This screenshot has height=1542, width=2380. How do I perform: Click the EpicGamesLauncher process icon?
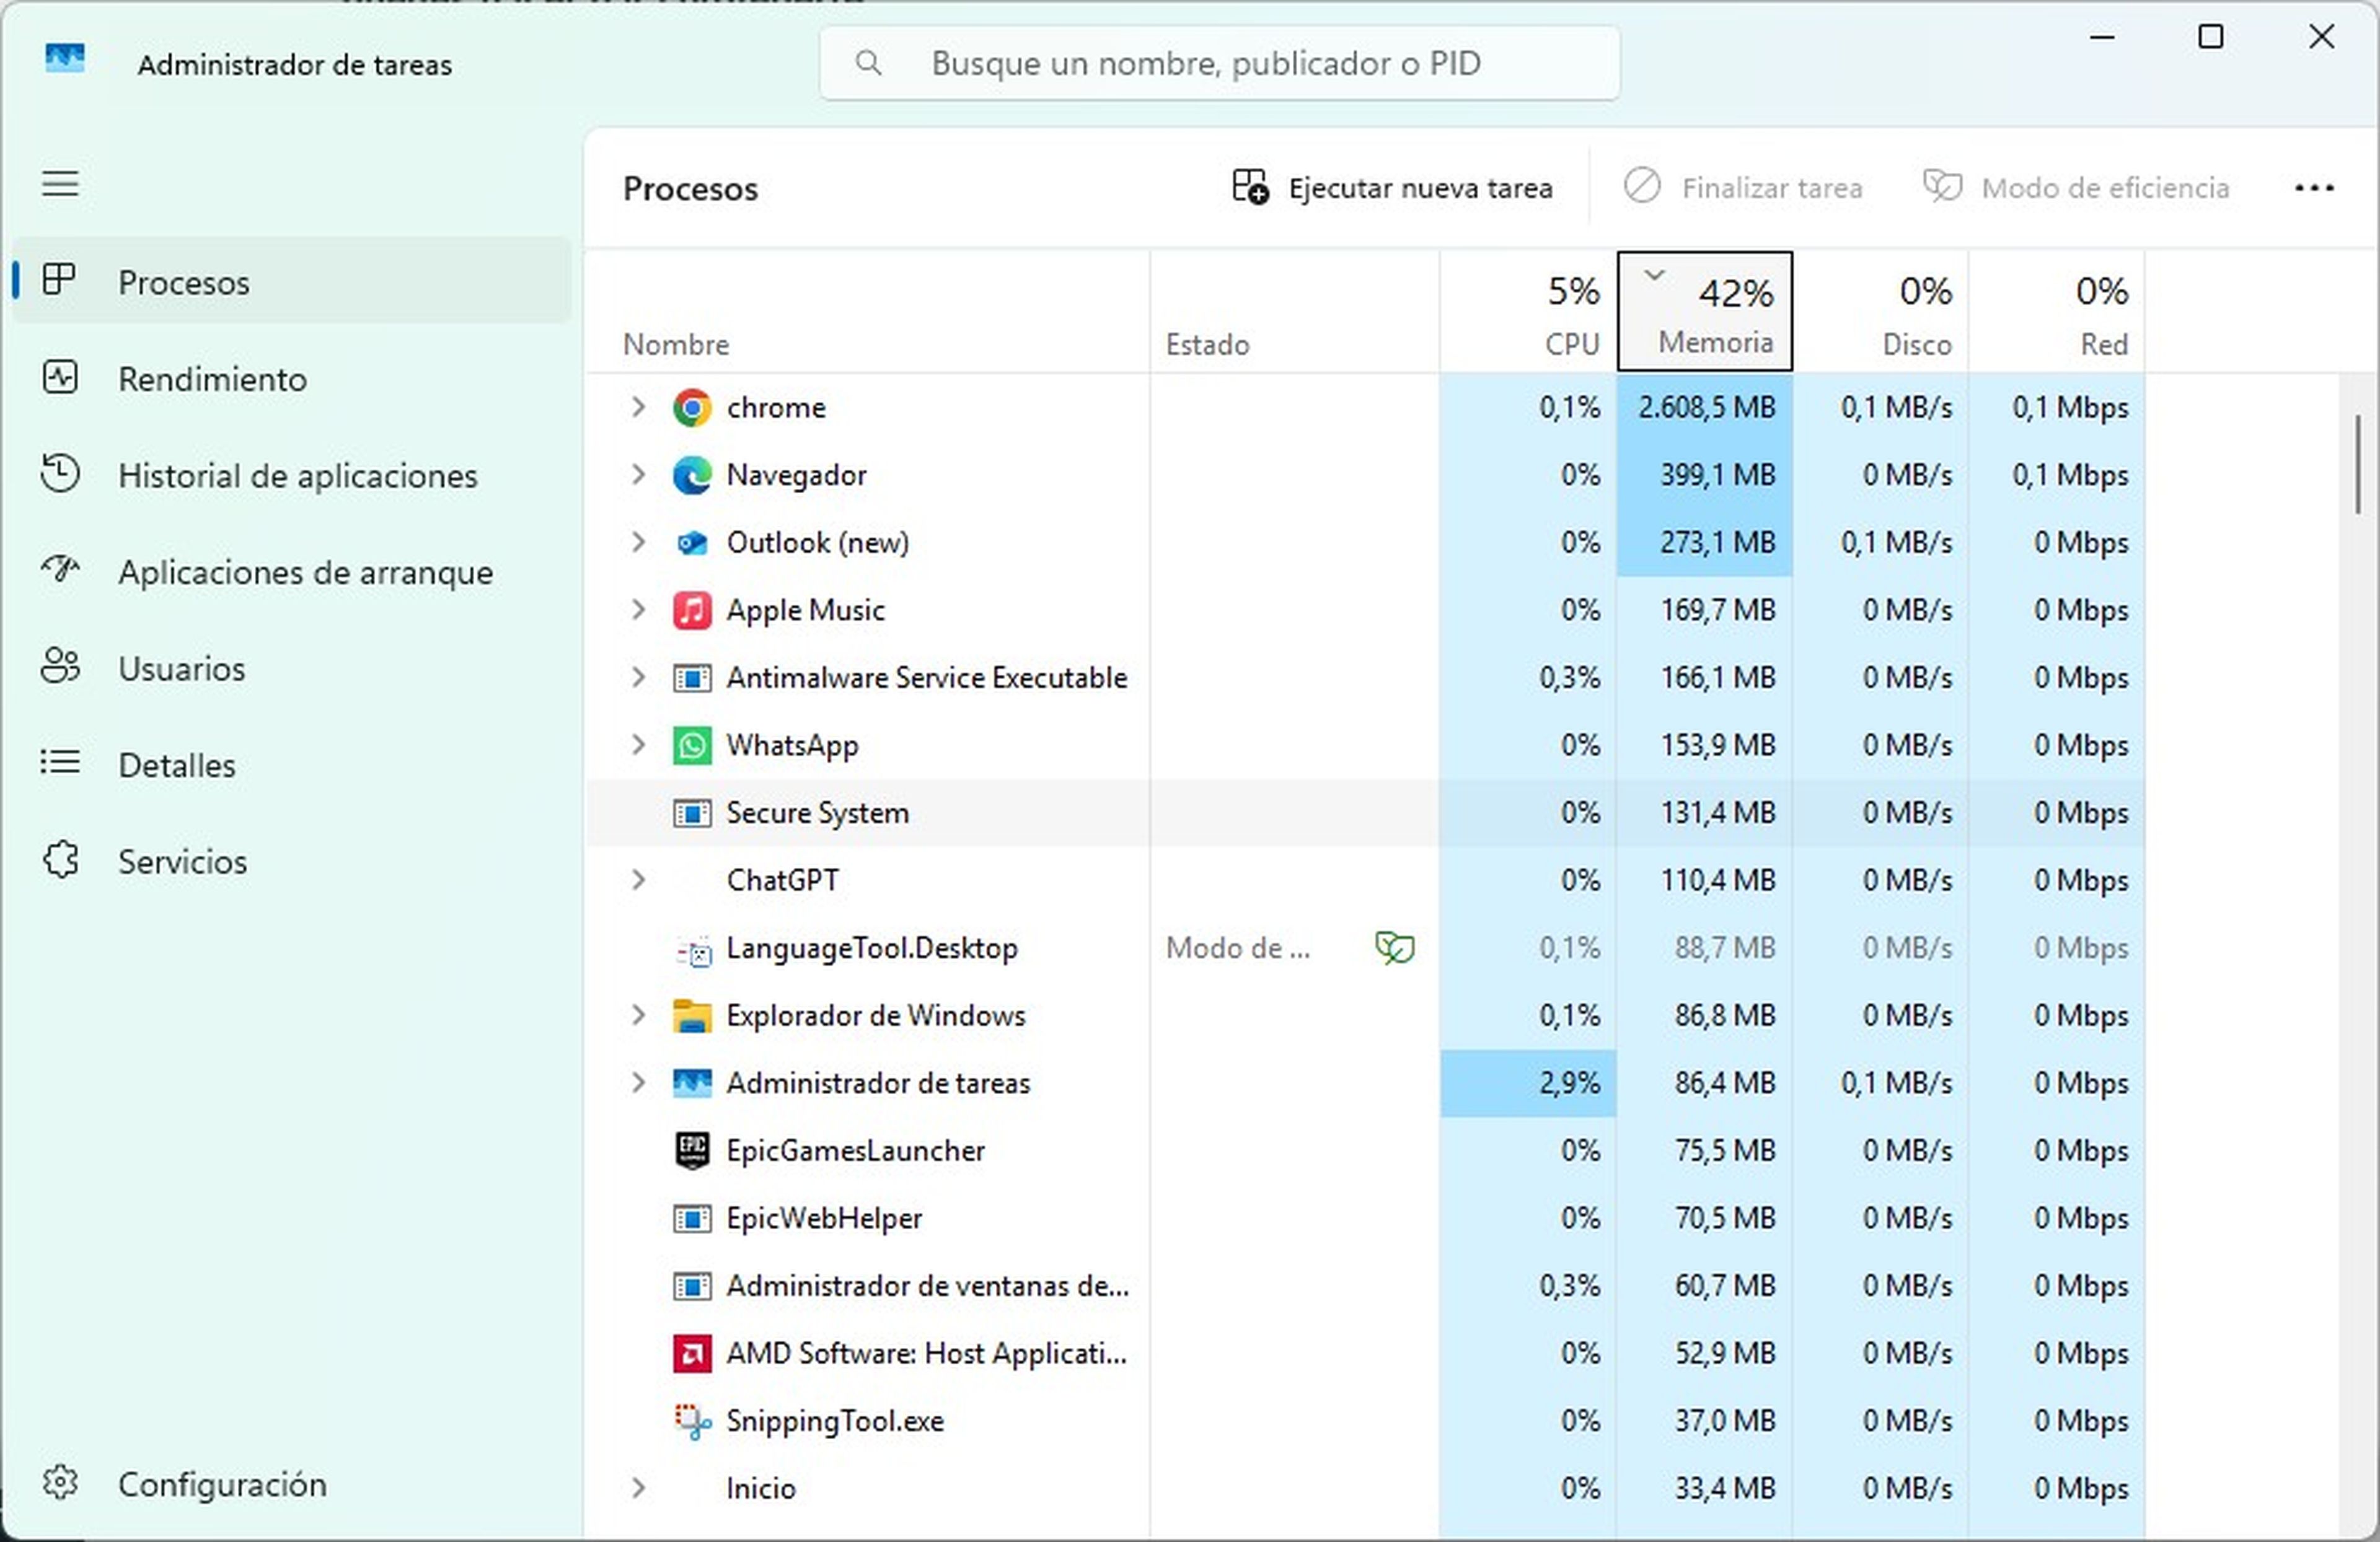tap(692, 1150)
